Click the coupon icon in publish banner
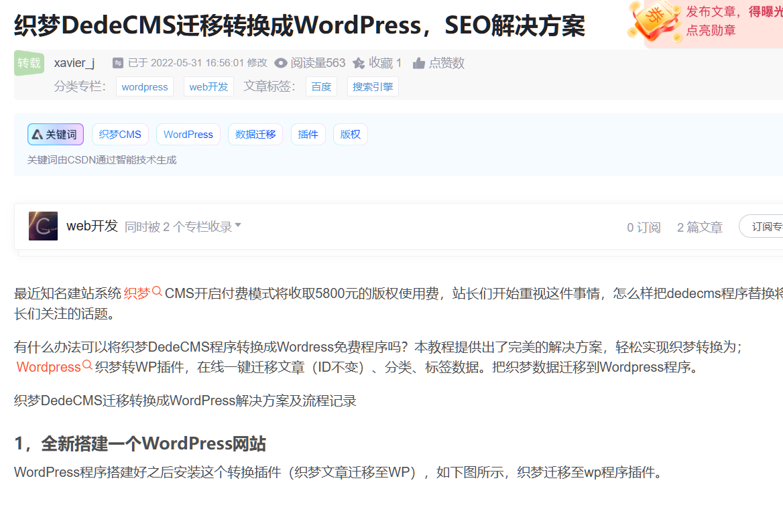 tap(655, 21)
